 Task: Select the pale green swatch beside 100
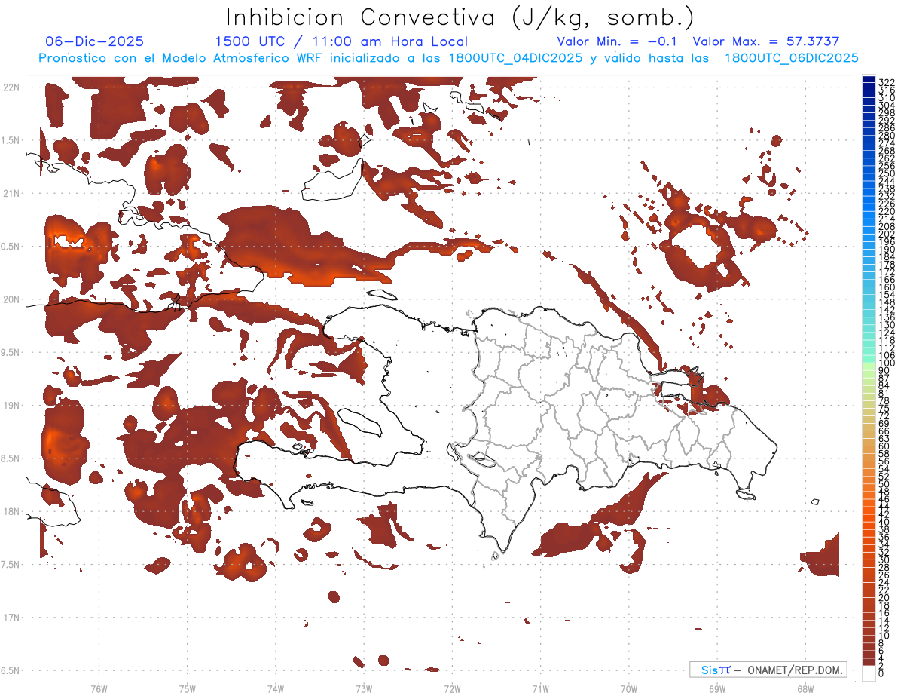point(869,365)
